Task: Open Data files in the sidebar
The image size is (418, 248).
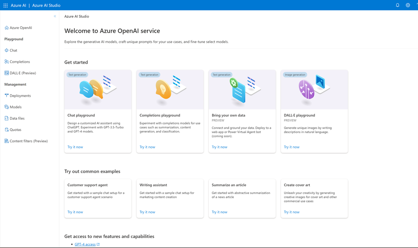Action: 17,118
